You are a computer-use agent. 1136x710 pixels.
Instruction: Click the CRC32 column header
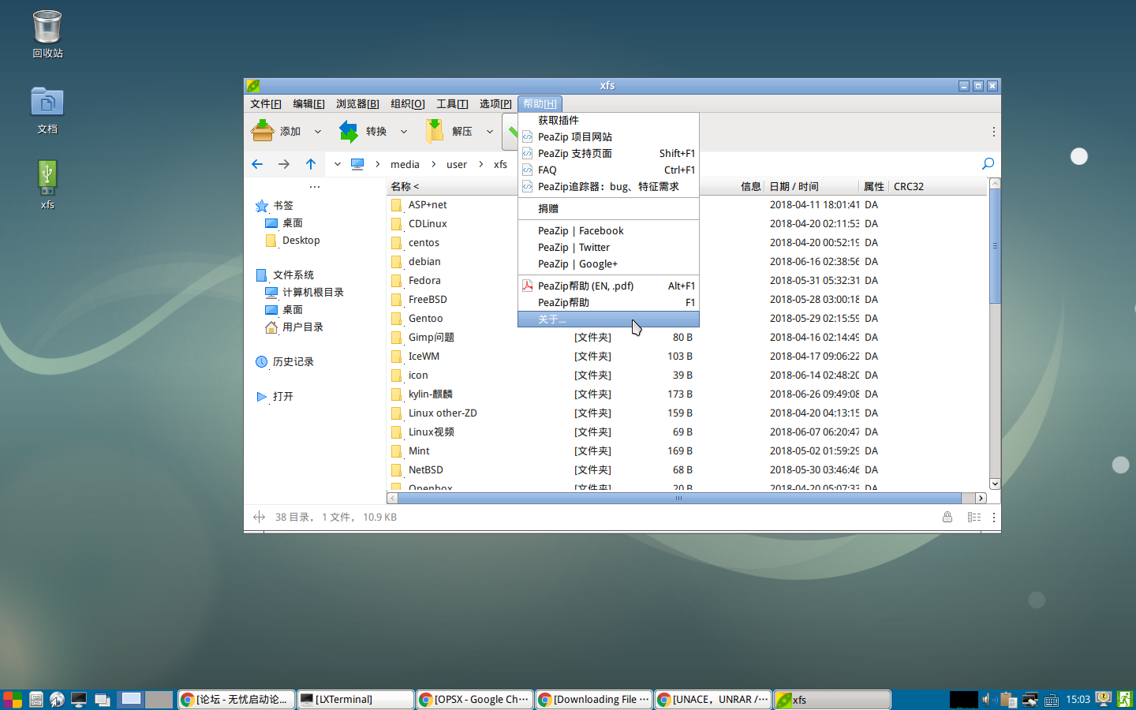tap(909, 186)
